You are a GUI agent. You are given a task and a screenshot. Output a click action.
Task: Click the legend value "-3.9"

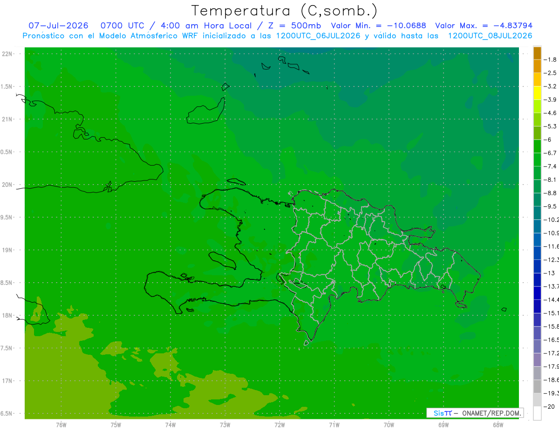click(550, 99)
